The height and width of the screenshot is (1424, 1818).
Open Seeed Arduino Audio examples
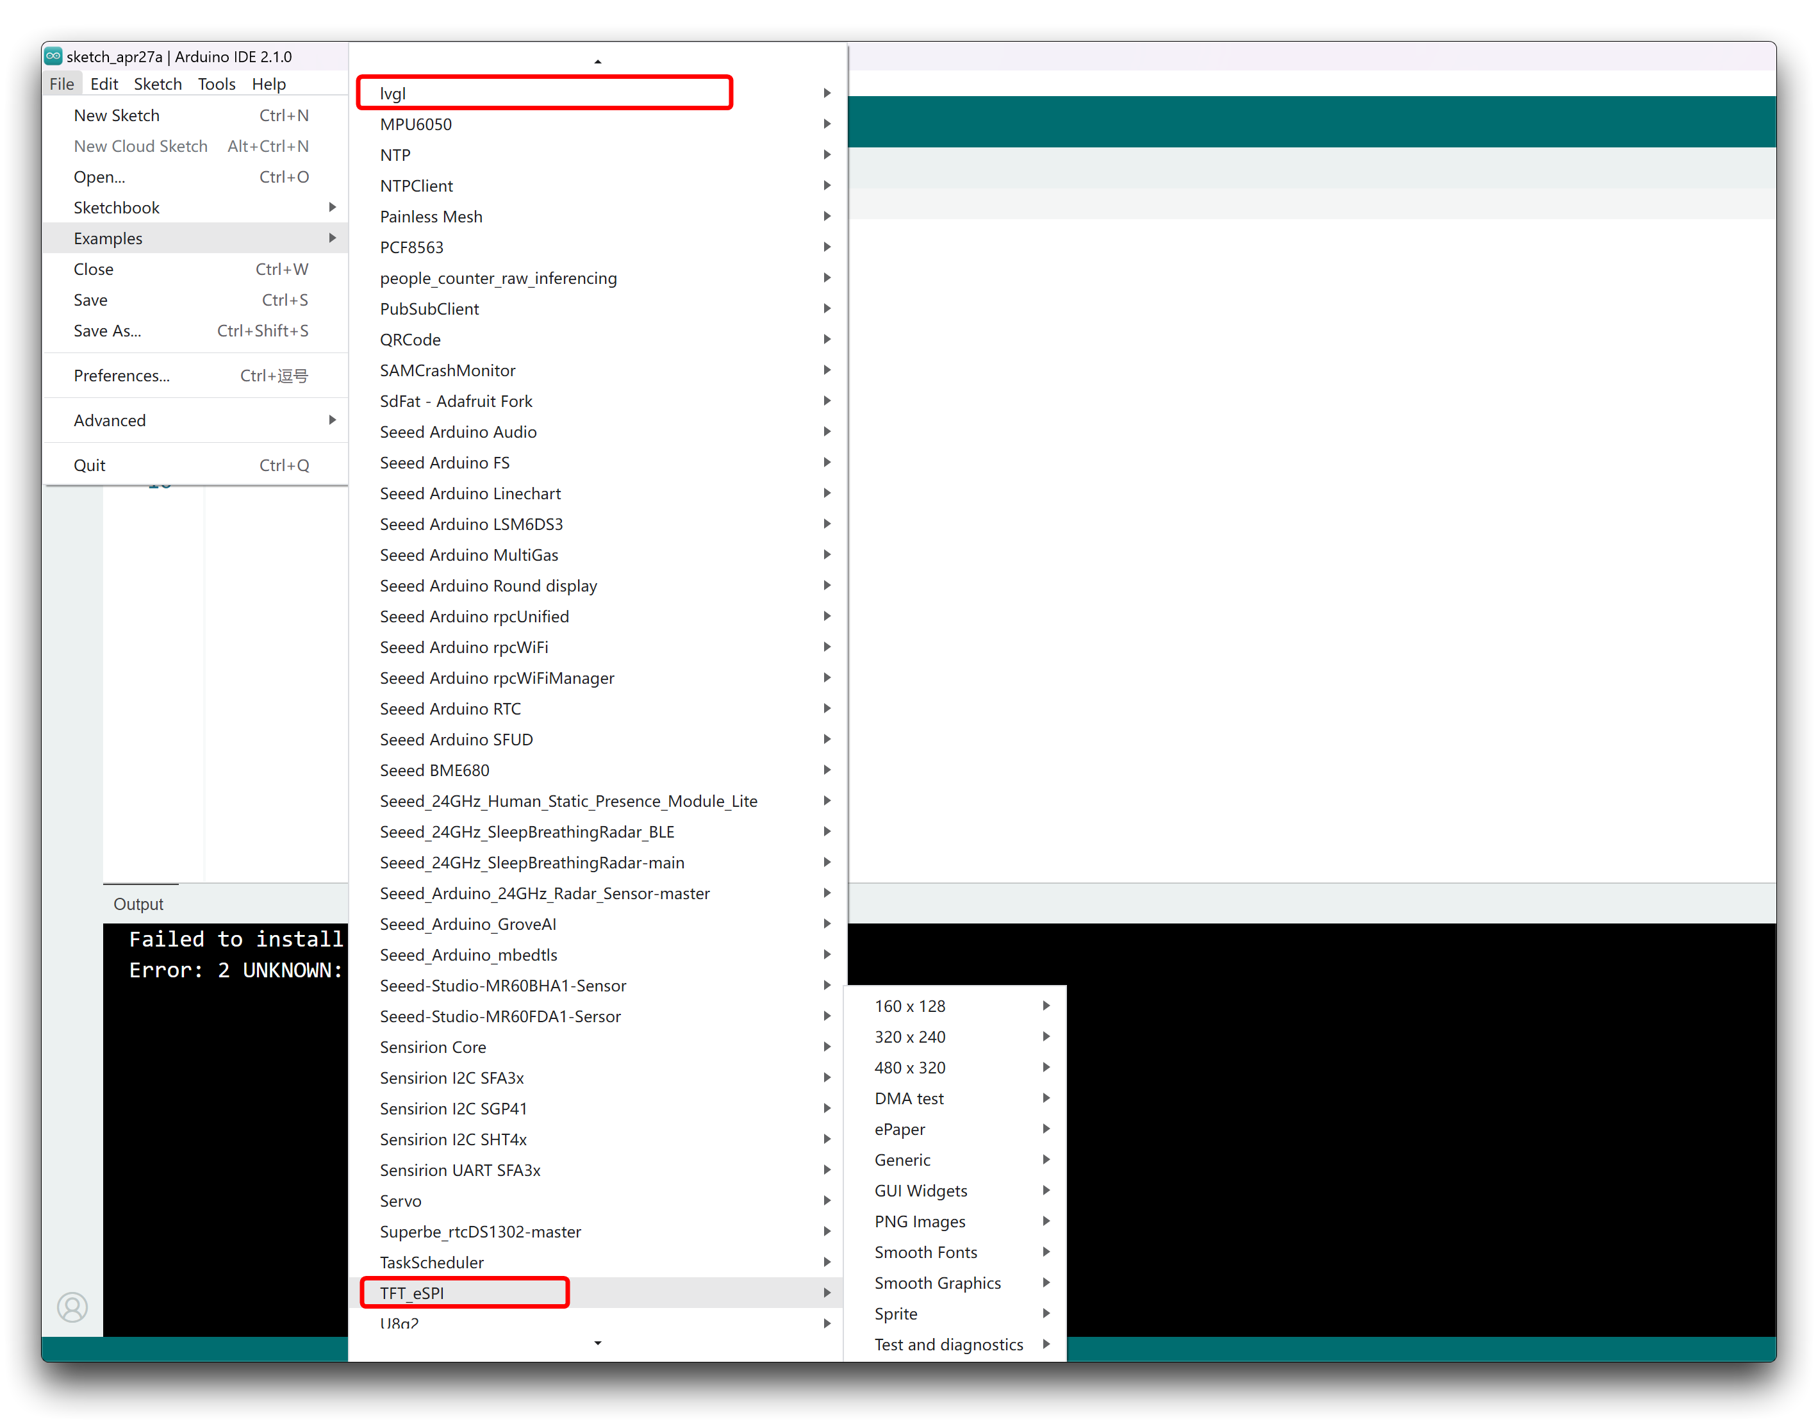pyautogui.click(x=597, y=432)
